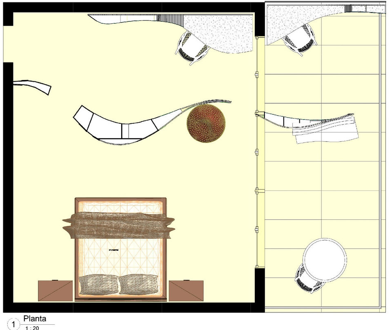Select the right nightstand beside the bed
This screenshot has height=330, width=392.
click(x=186, y=291)
